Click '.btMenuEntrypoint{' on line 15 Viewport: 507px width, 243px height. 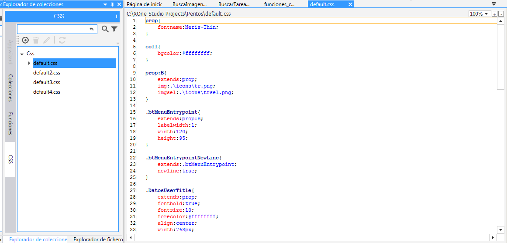[173, 112]
